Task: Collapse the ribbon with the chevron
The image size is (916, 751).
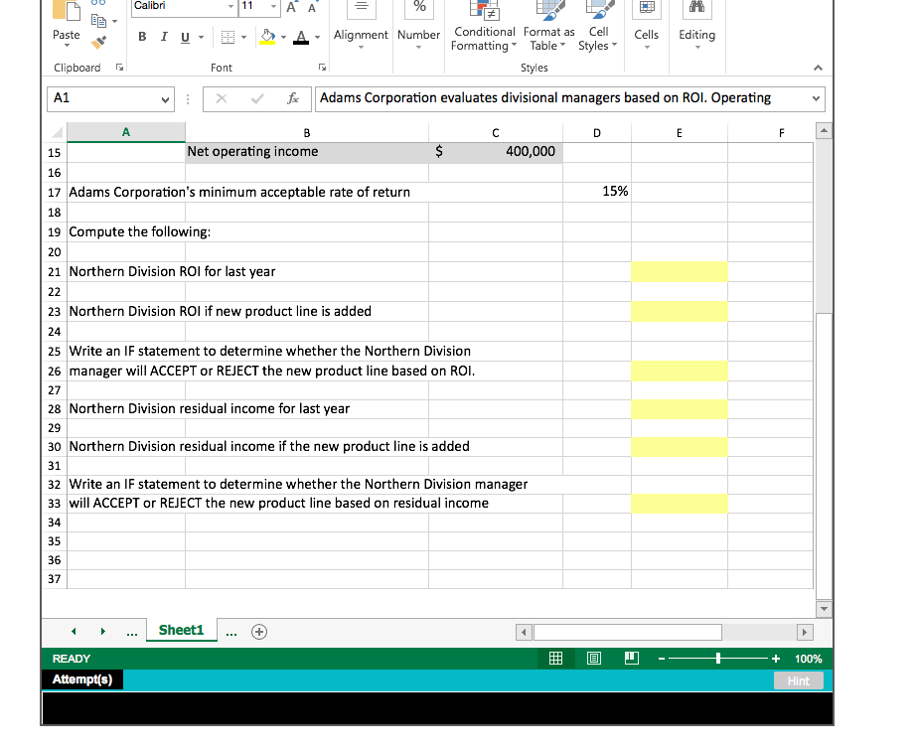Action: coord(819,69)
